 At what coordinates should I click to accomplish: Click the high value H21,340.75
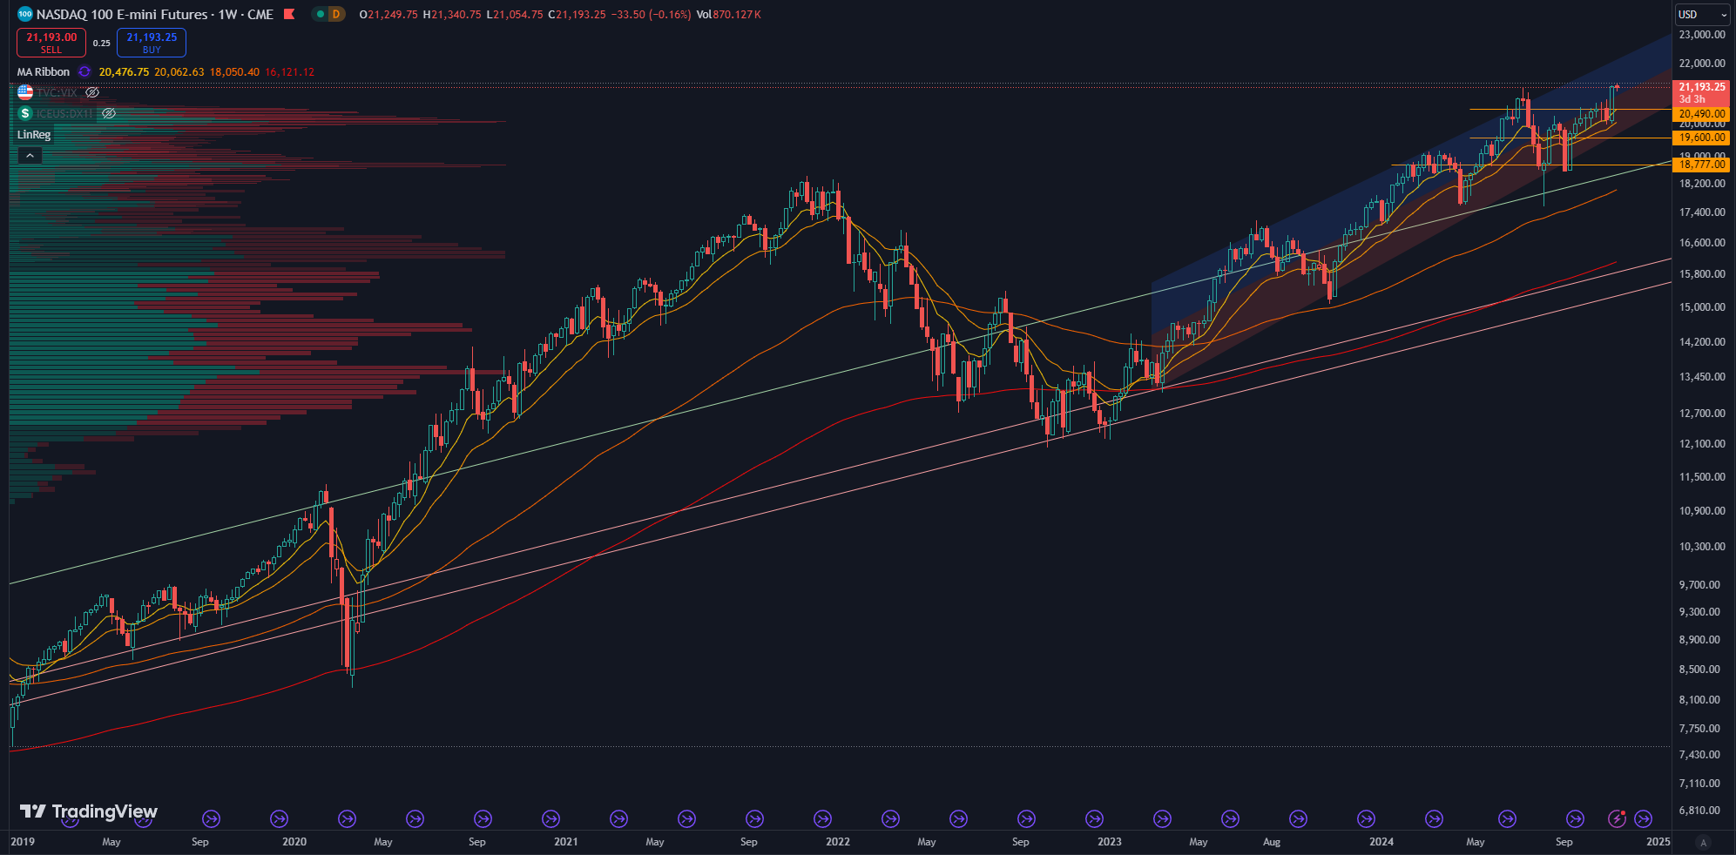(452, 14)
